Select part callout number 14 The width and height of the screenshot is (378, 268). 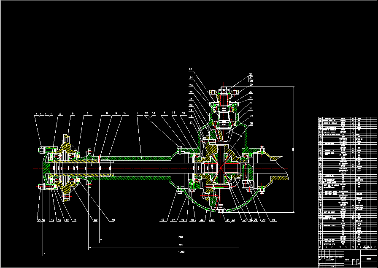tap(164, 113)
